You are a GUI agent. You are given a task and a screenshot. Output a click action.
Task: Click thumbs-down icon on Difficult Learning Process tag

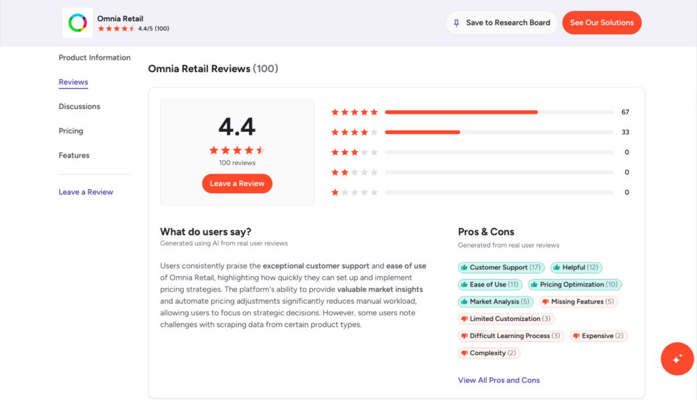tap(464, 336)
